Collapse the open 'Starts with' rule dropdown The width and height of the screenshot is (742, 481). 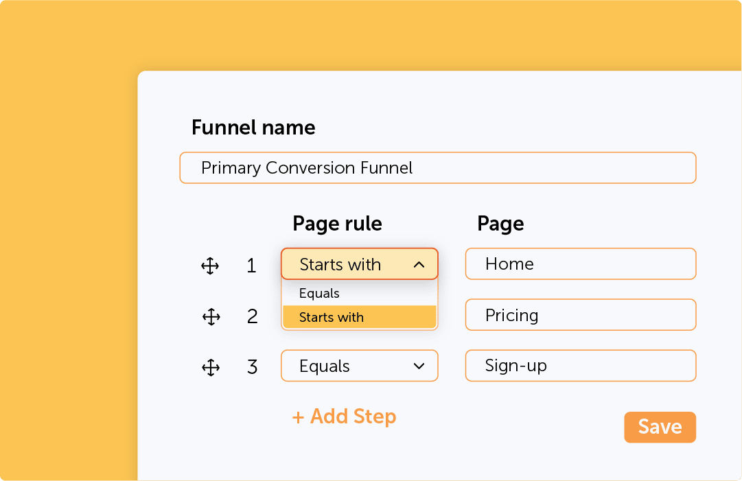[x=360, y=264]
